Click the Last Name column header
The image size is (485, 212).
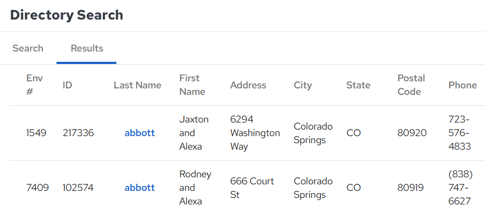pyautogui.click(x=138, y=85)
